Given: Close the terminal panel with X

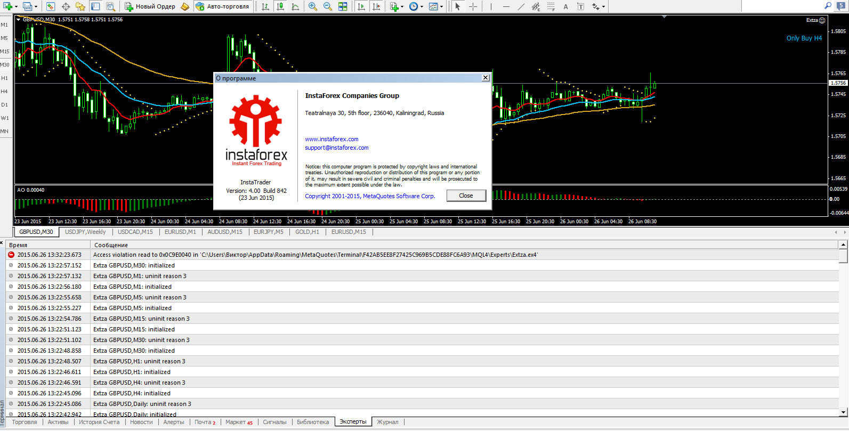Looking at the screenshot, I should pos(2,243).
